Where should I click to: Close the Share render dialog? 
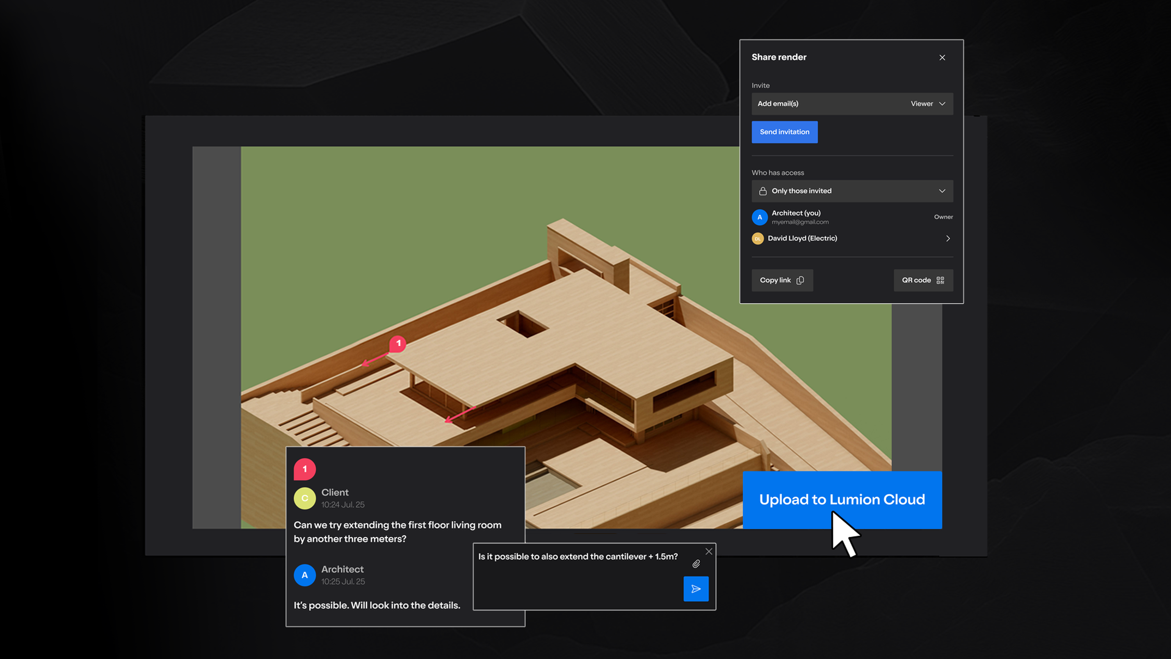[x=942, y=57]
